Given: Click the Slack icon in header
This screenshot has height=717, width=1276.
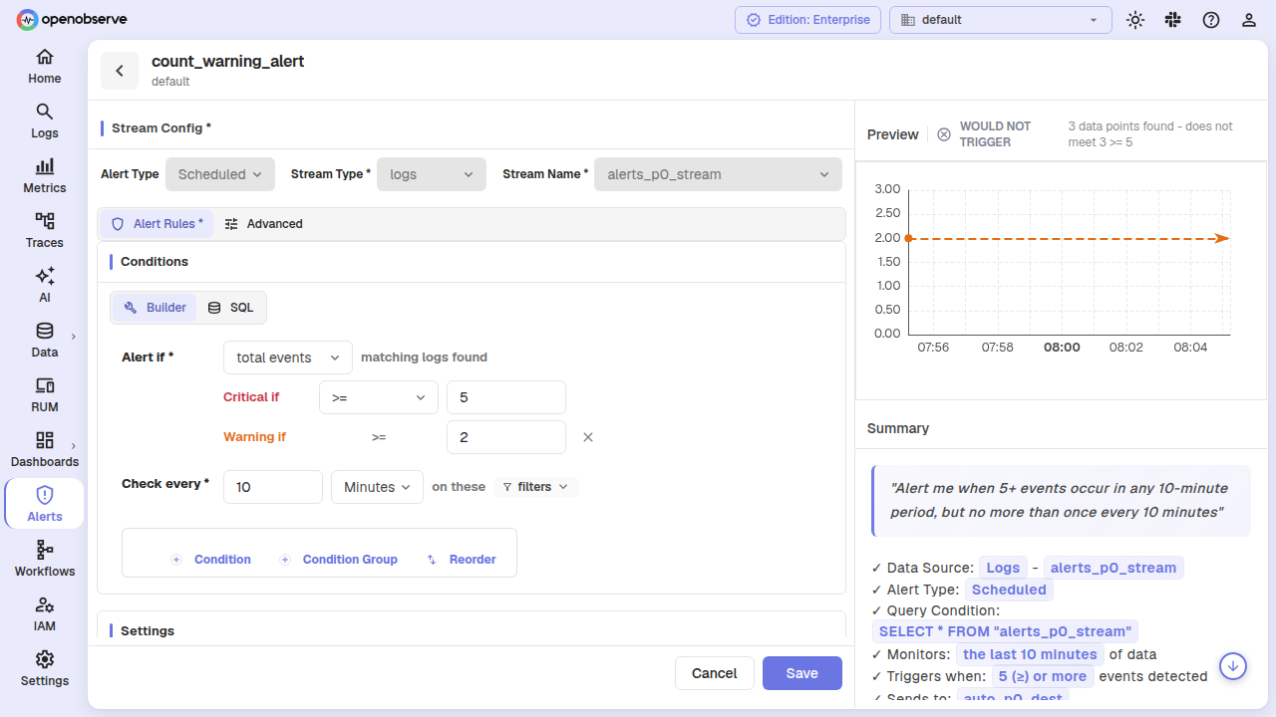Looking at the screenshot, I should point(1172,20).
